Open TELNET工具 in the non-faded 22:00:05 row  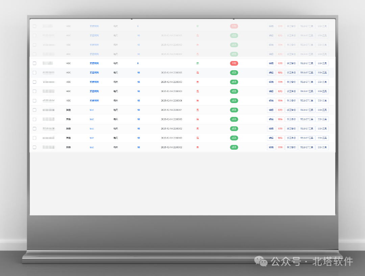307,73
